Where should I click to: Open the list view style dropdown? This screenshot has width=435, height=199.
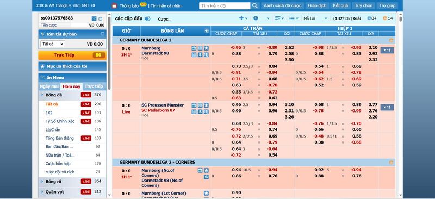pyautogui.click(x=294, y=18)
